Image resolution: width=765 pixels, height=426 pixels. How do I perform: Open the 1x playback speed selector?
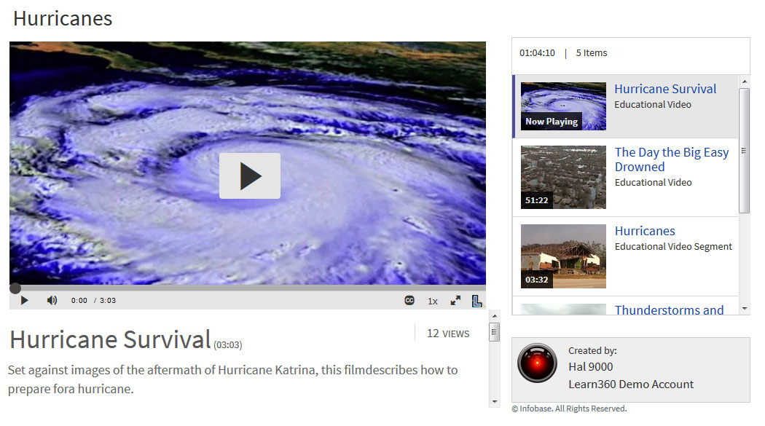(x=432, y=301)
